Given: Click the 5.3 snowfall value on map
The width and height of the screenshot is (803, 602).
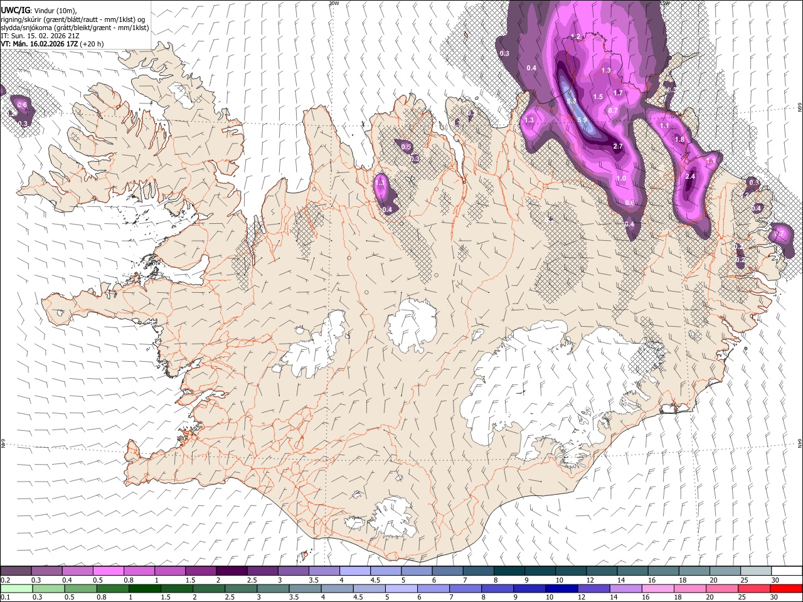Looking at the screenshot, I should [571, 101].
